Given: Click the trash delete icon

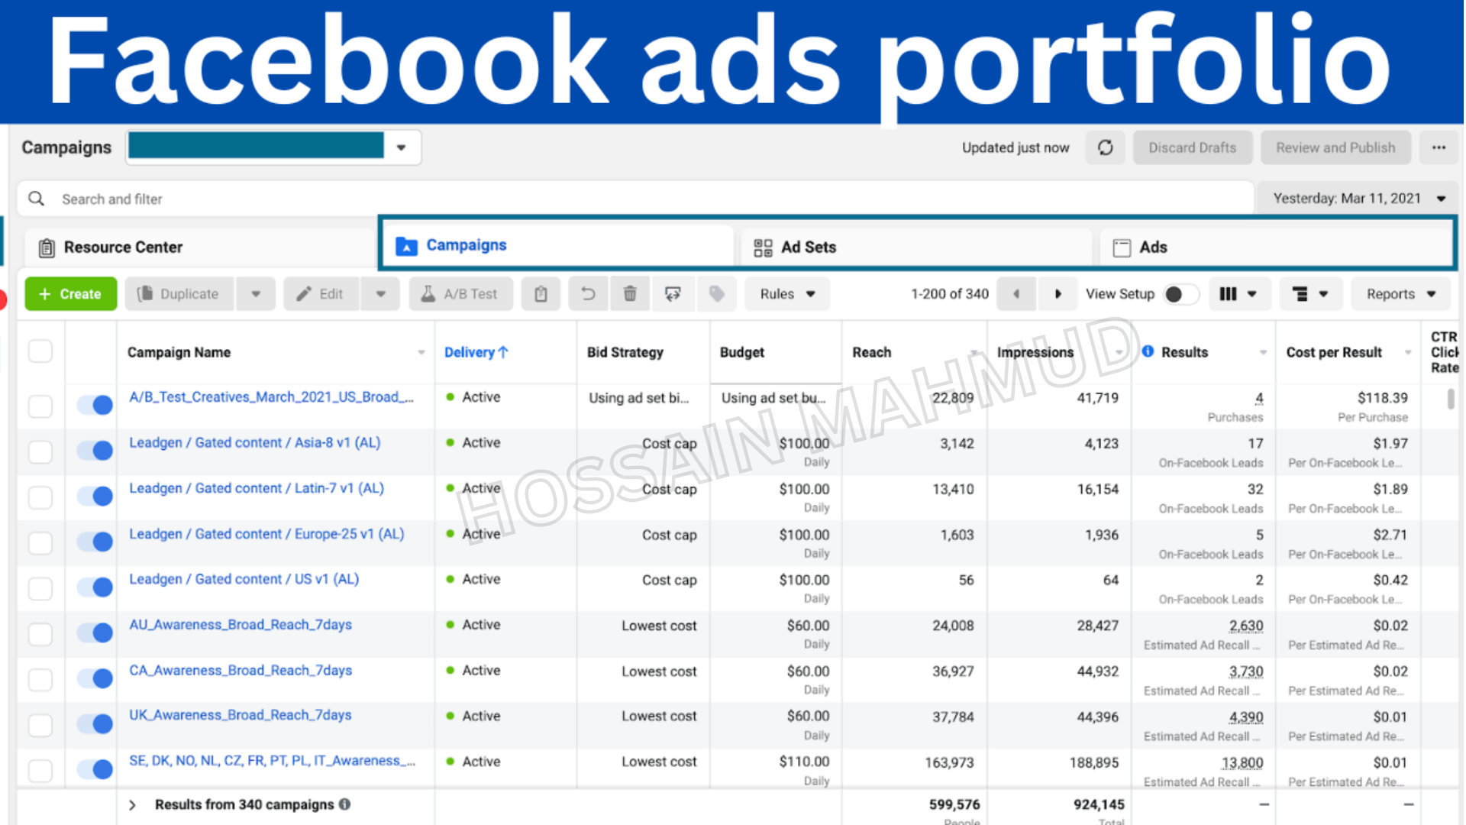Looking at the screenshot, I should pyautogui.click(x=630, y=294).
